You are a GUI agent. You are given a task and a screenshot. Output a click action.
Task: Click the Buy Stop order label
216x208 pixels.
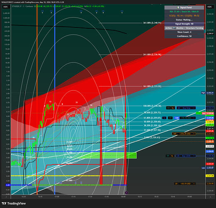tap(187, 108)
